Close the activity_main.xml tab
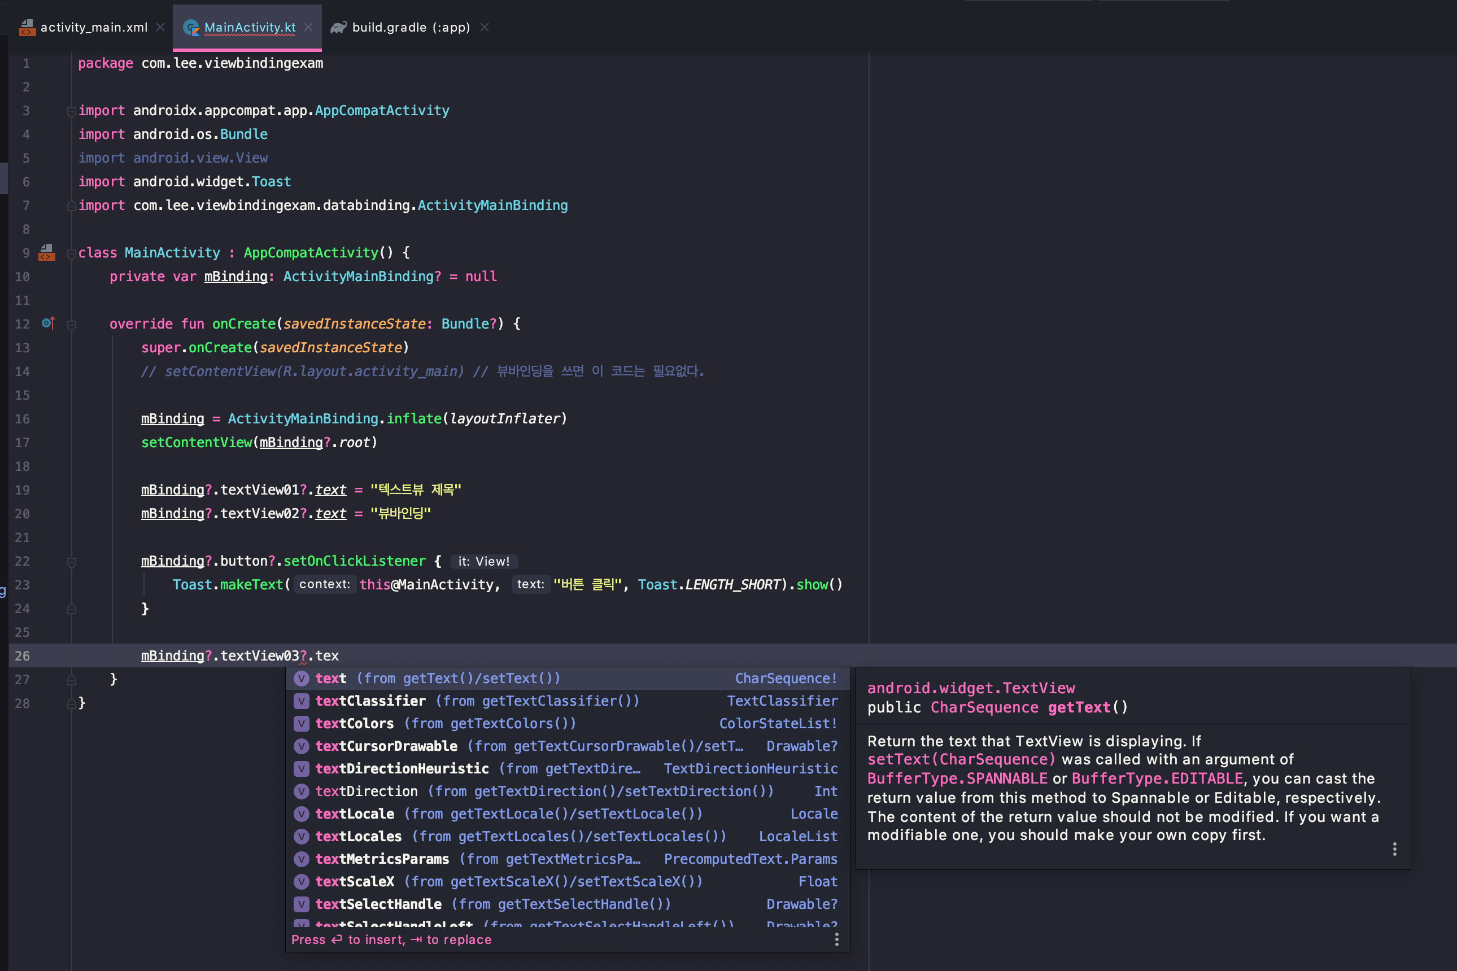 click(x=160, y=27)
